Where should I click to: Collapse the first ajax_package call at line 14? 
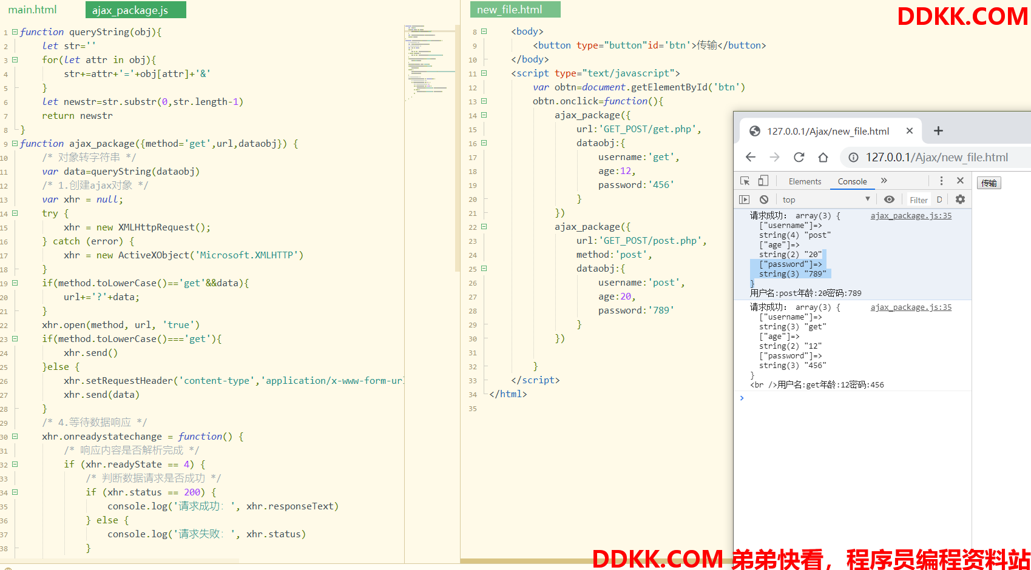coord(484,115)
